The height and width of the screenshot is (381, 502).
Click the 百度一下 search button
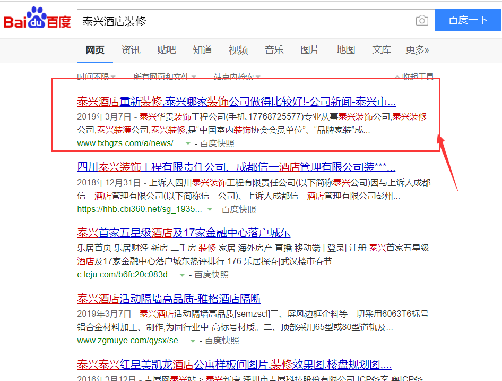coord(468,20)
